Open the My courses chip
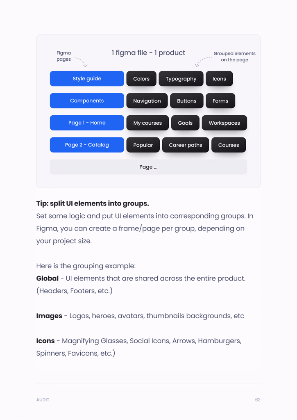 click(147, 123)
